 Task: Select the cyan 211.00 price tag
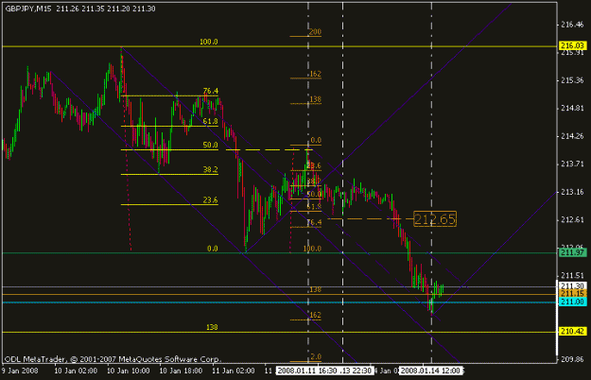coord(572,302)
